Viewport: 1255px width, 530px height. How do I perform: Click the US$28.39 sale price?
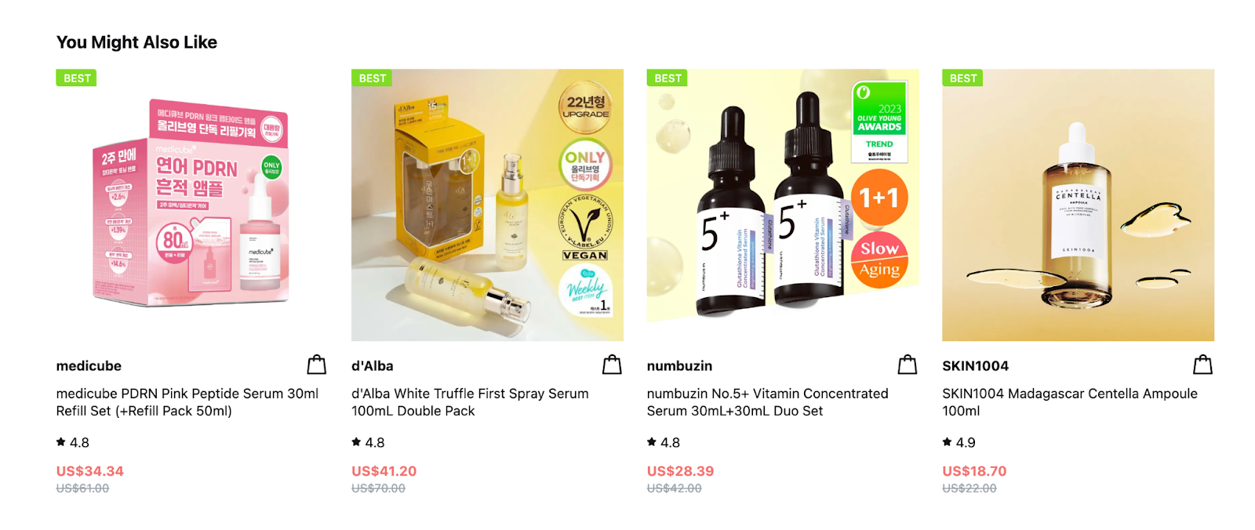click(x=680, y=471)
